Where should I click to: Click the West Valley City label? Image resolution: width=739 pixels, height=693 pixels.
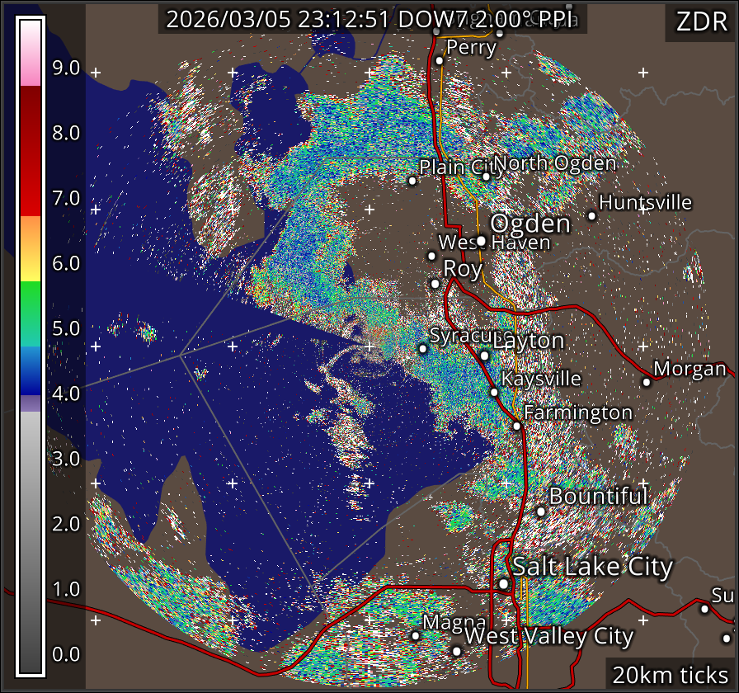click(548, 637)
